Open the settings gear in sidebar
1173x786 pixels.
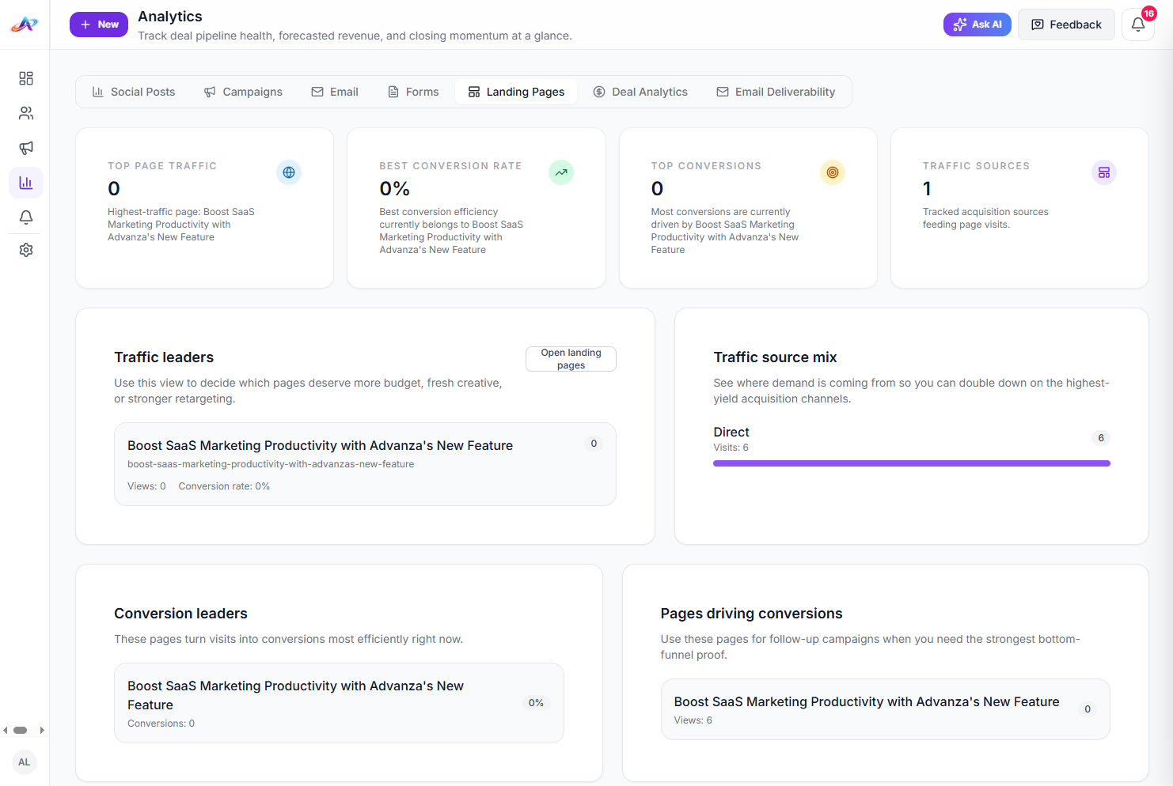pos(26,250)
